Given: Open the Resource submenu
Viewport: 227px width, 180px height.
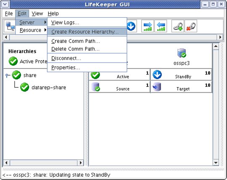Looking at the screenshot, I should tap(31, 30).
